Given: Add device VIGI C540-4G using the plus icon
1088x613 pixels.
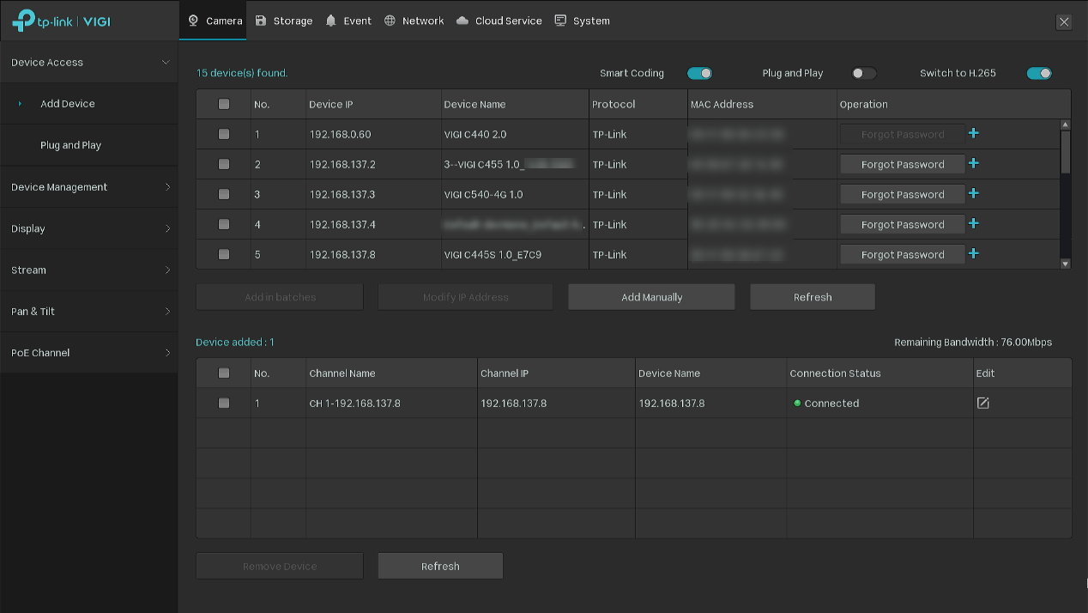Looking at the screenshot, I should (973, 194).
